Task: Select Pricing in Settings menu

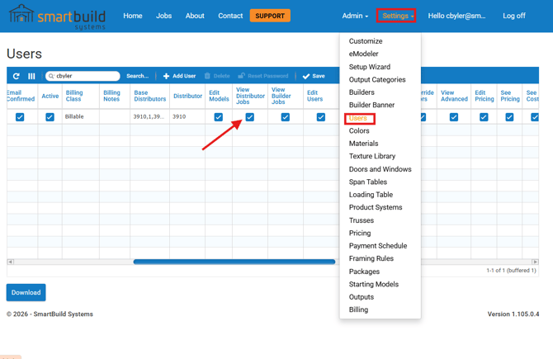Action: click(x=359, y=233)
